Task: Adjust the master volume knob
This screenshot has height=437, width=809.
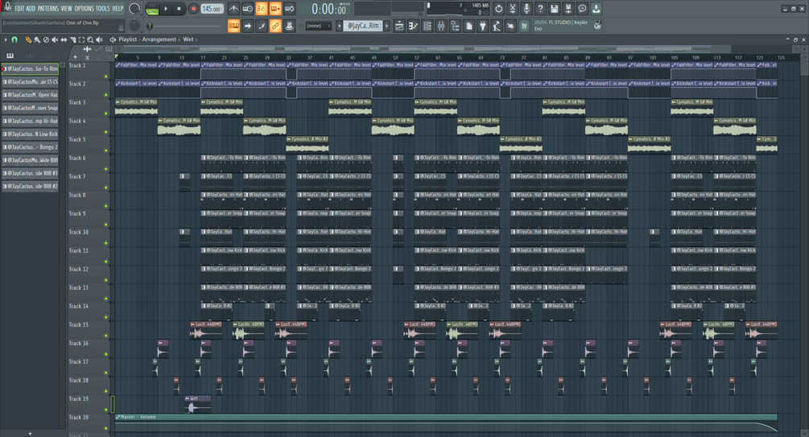Action: [x=134, y=9]
